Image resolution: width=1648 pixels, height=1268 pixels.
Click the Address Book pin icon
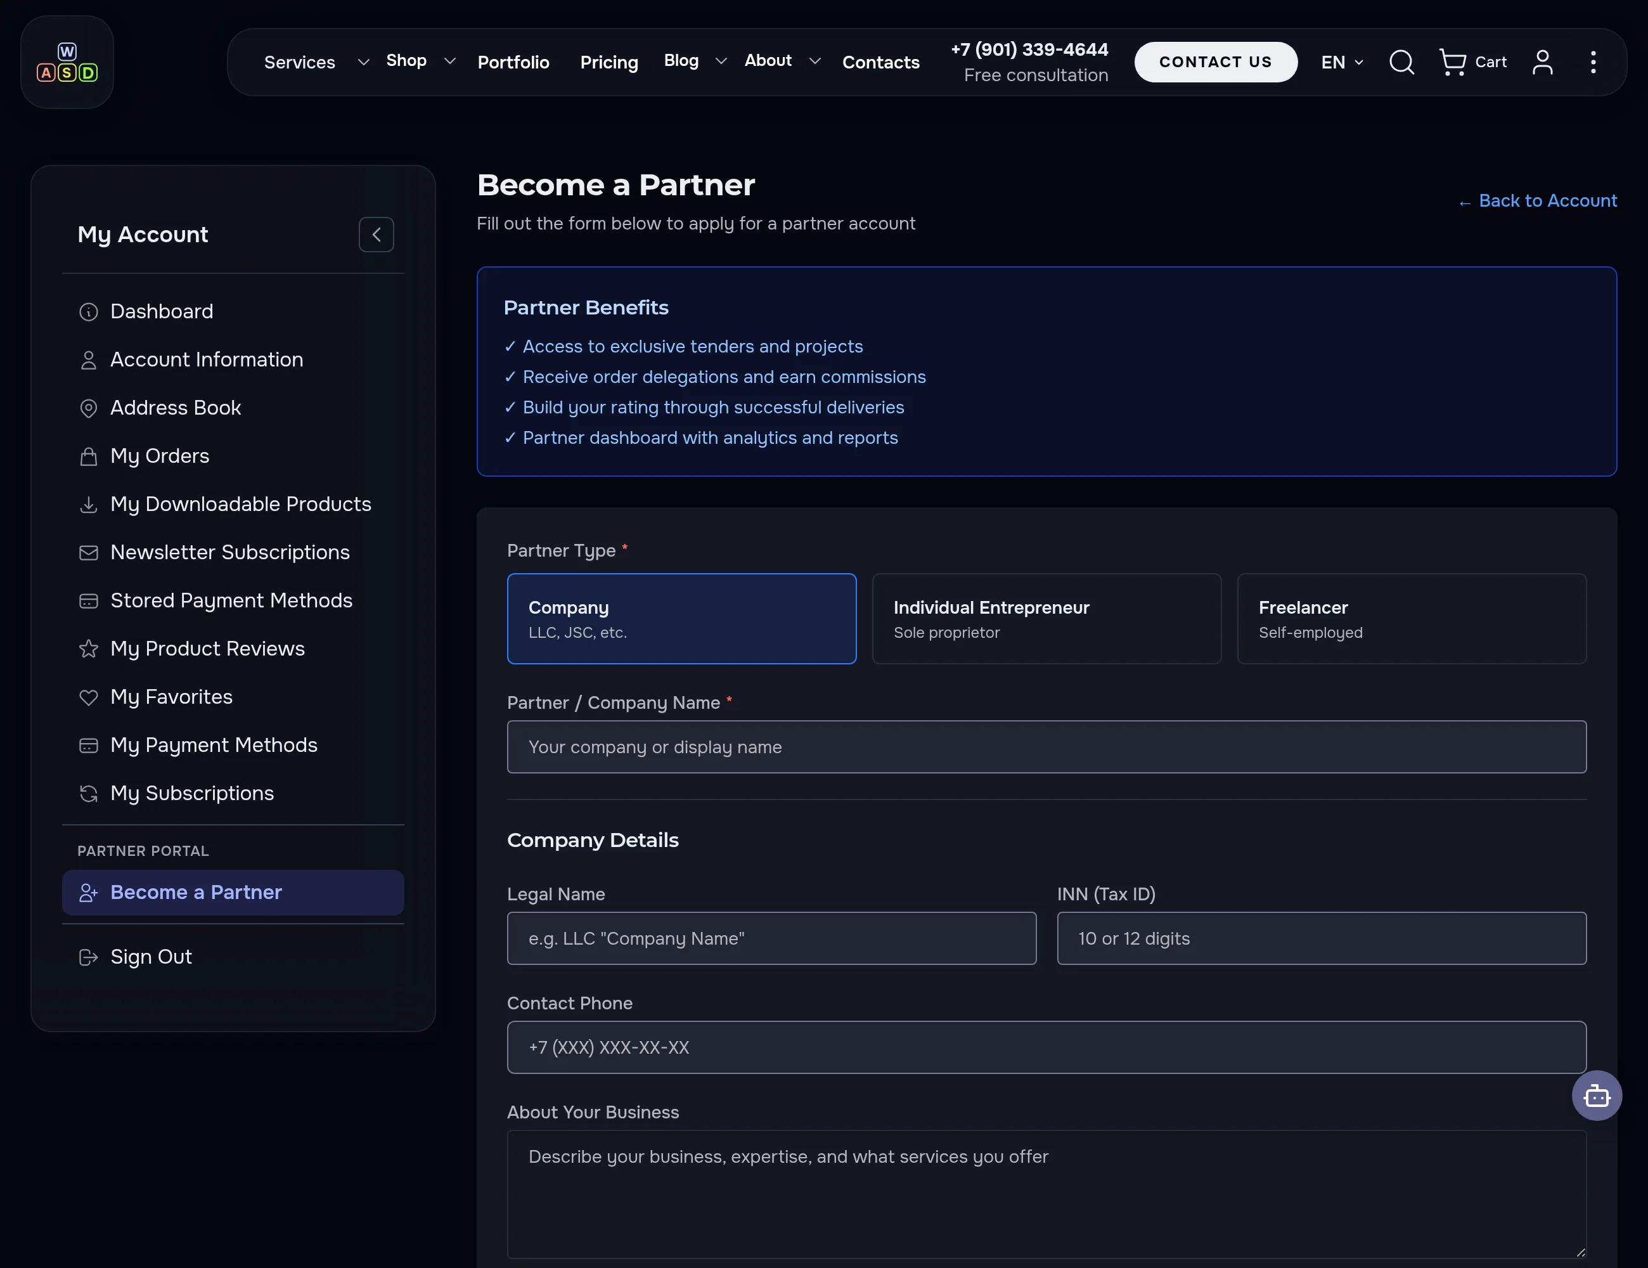tap(88, 408)
